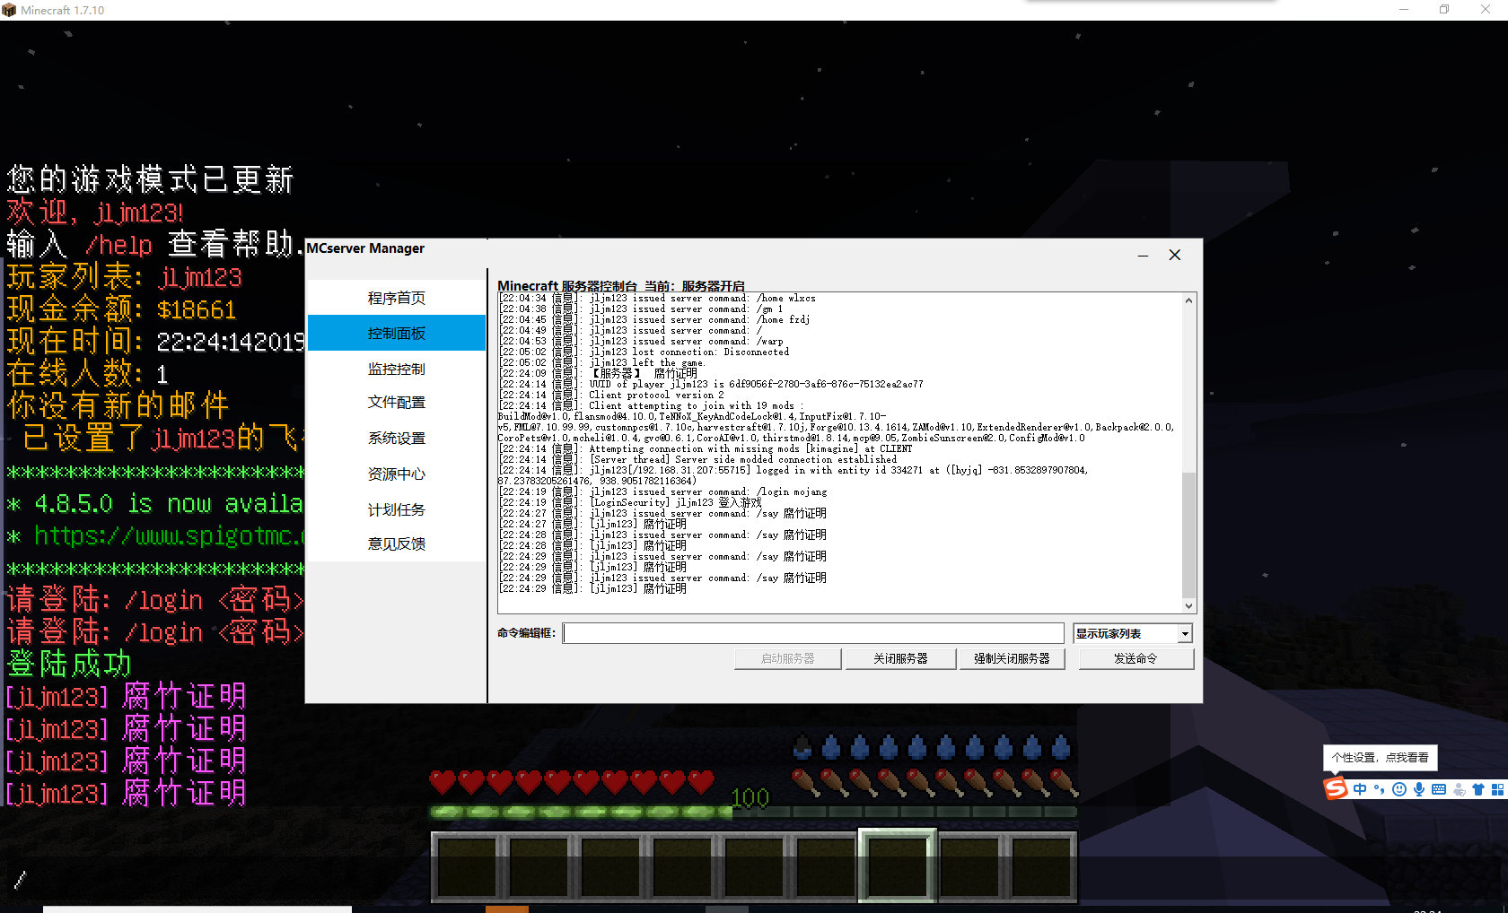Open 意见反馈 in the sidebar
The height and width of the screenshot is (913, 1508).
pyautogui.click(x=396, y=543)
